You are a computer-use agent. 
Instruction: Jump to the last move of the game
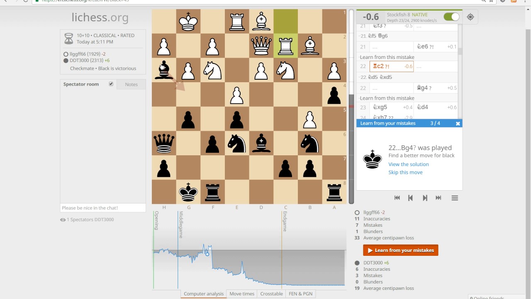tap(438, 198)
